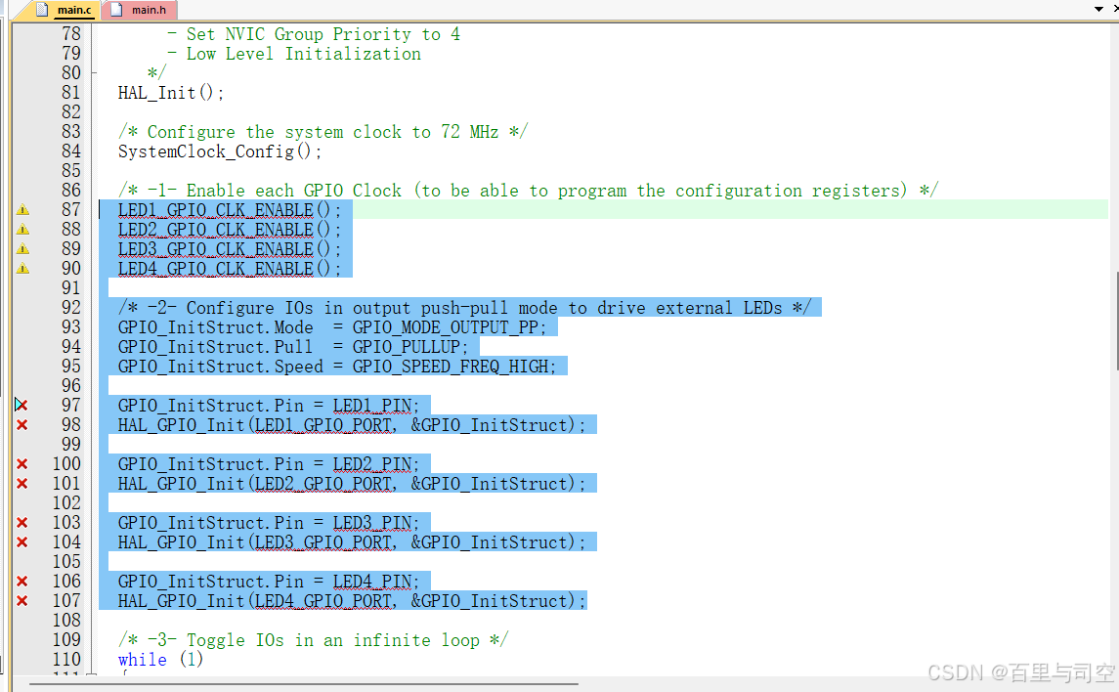Click LED1_GPIO_CLK_ENABLE(); on line 87

click(229, 210)
